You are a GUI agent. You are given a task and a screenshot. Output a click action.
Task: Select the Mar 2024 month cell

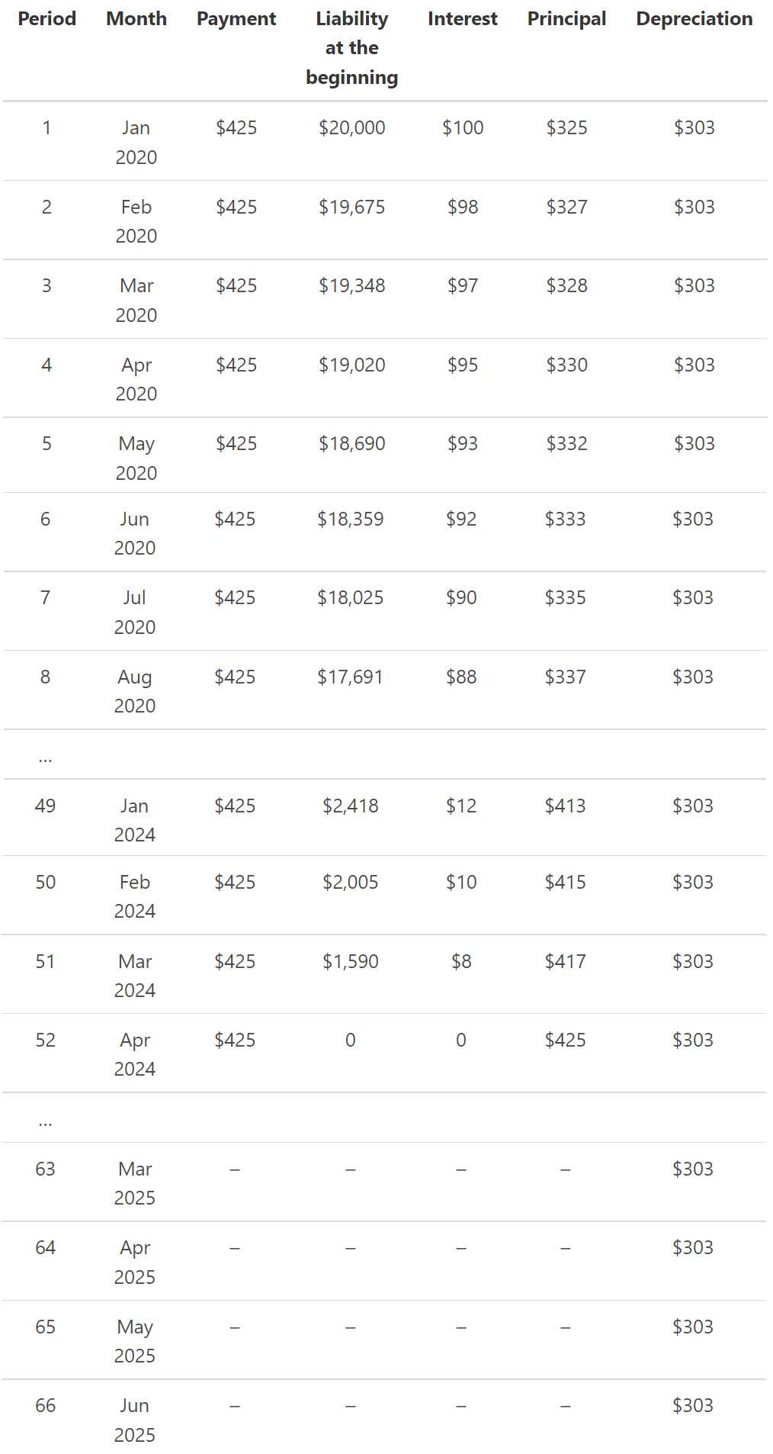[x=135, y=976]
